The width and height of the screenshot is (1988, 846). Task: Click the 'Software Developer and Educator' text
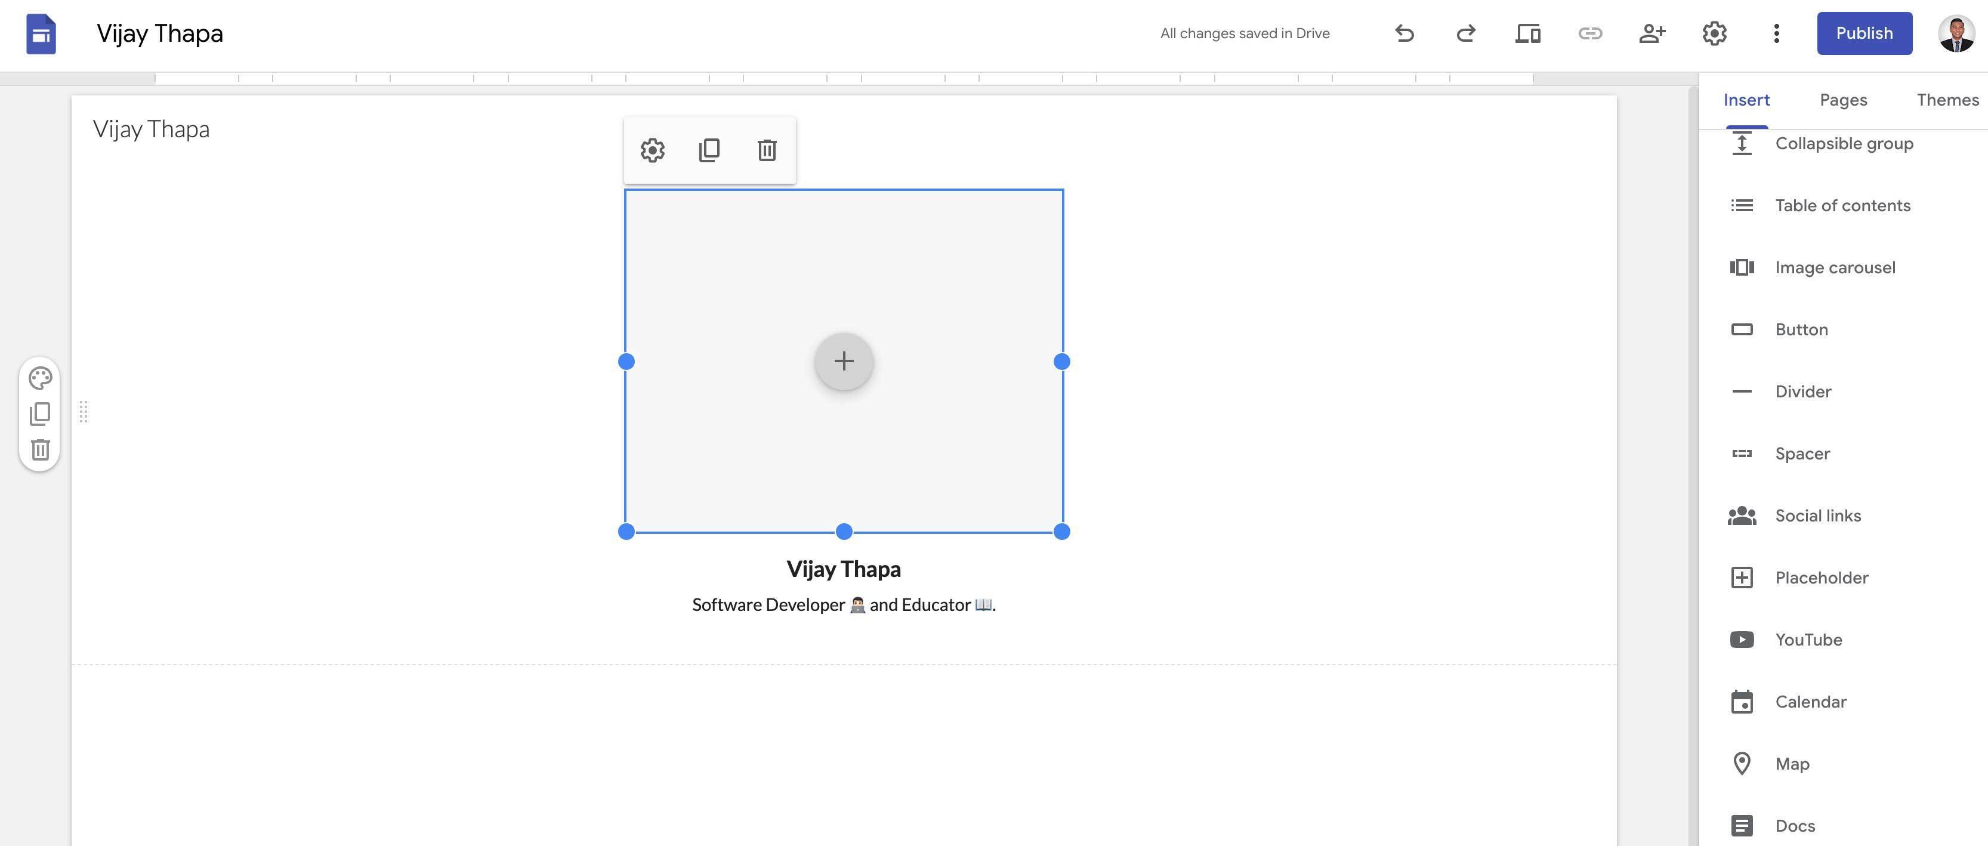pos(844,604)
